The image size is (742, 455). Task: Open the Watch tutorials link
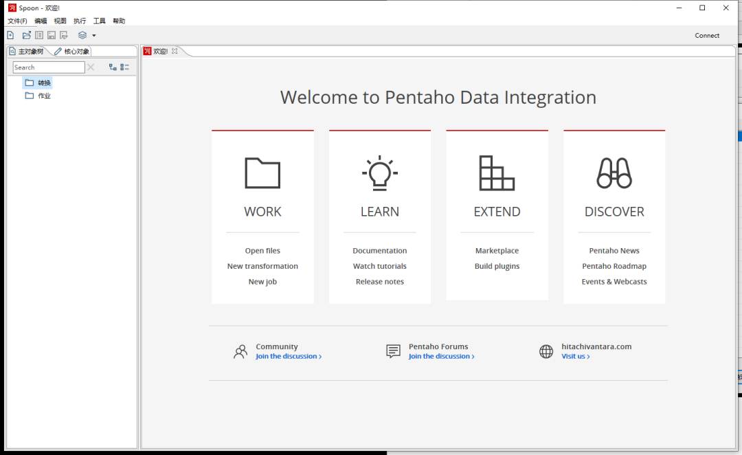point(379,266)
